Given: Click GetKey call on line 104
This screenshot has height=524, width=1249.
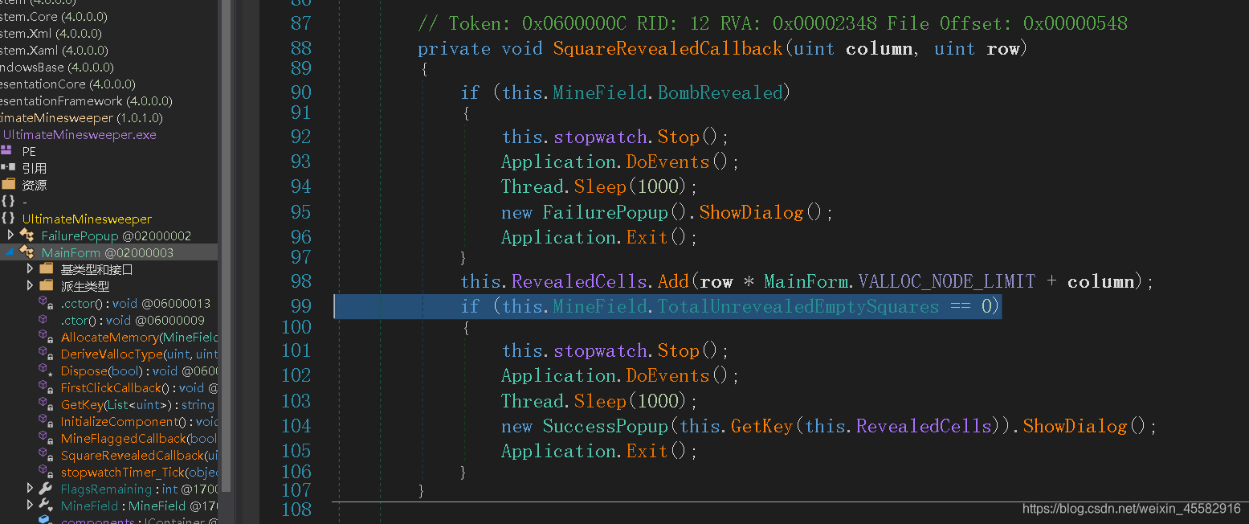Looking at the screenshot, I should pyautogui.click(x=761, y=426).
